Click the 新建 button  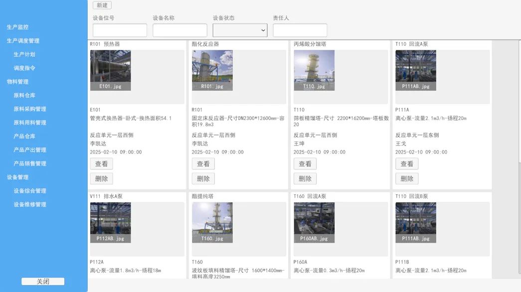(102, 5)
